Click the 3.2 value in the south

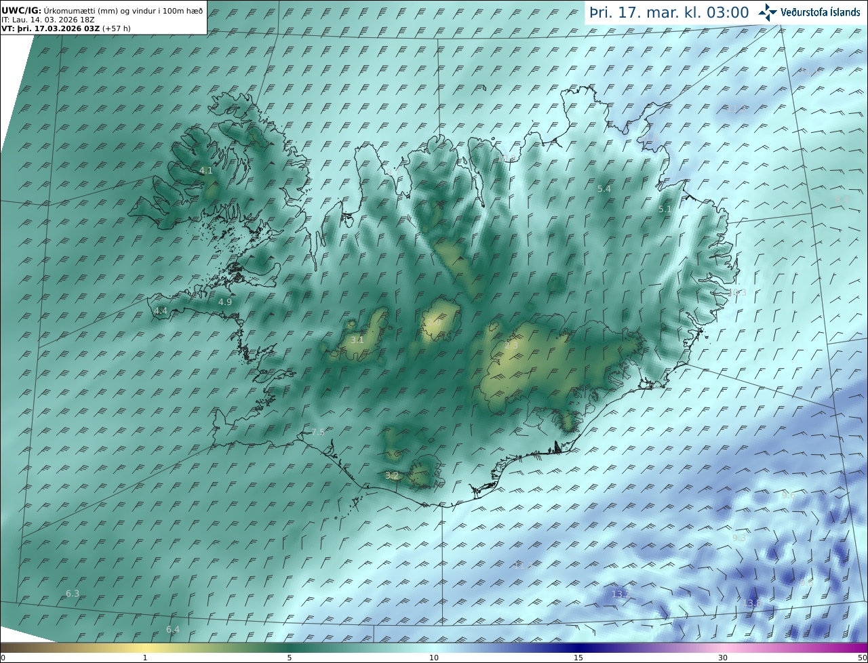[x=392, y=476]
